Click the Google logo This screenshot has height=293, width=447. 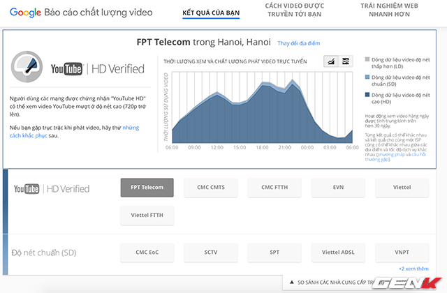click(25, 13)
